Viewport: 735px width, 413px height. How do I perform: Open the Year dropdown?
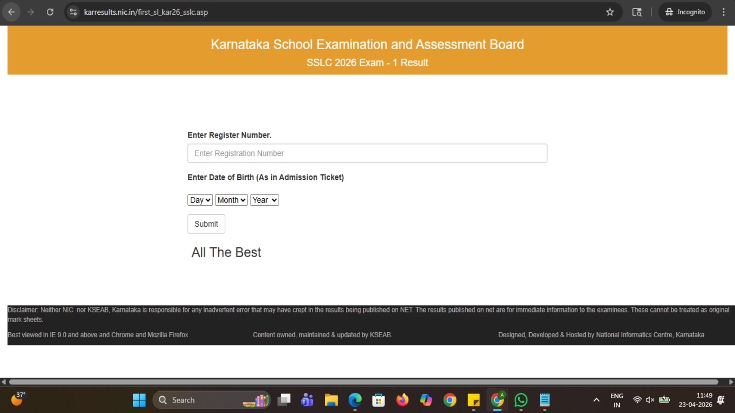coord(264,200)
